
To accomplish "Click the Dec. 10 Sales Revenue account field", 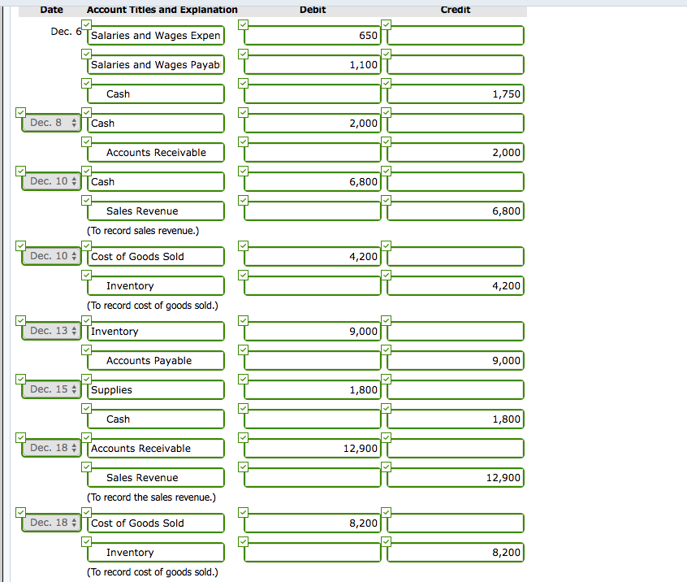I will [156, 211].
